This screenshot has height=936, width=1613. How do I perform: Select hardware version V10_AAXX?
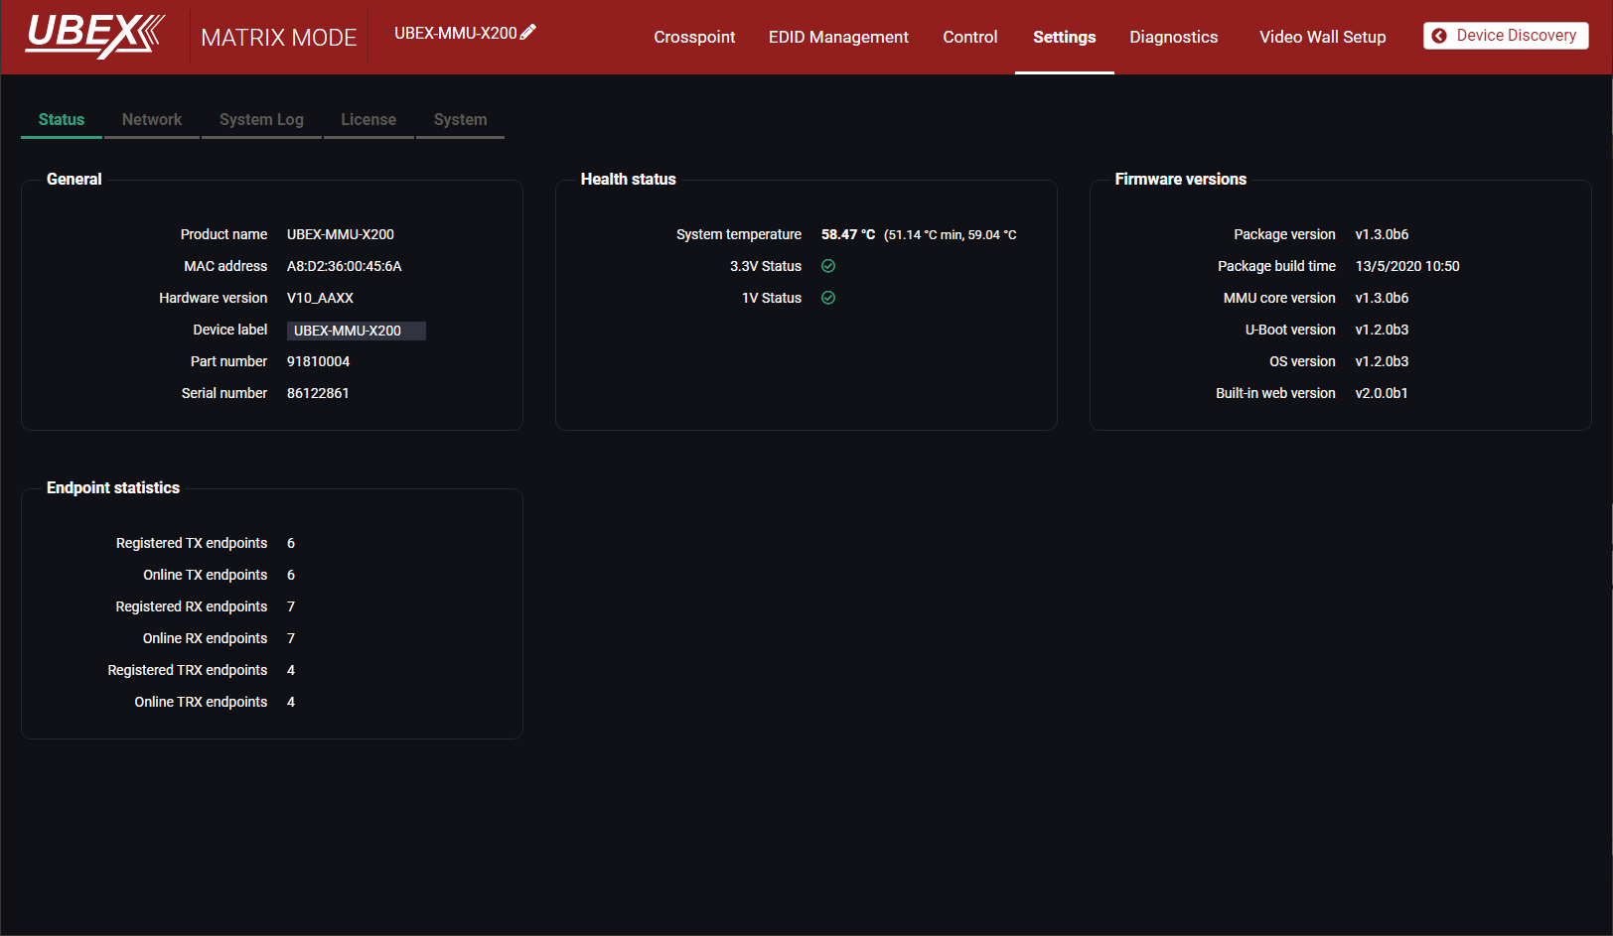click(320, 298)
